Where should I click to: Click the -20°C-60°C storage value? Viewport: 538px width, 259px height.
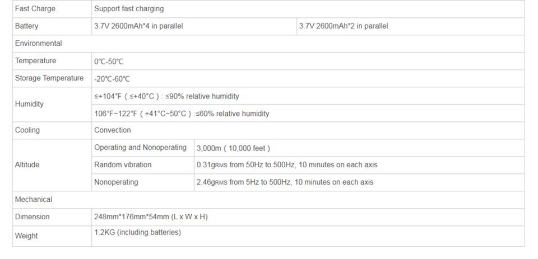point(112,79)
